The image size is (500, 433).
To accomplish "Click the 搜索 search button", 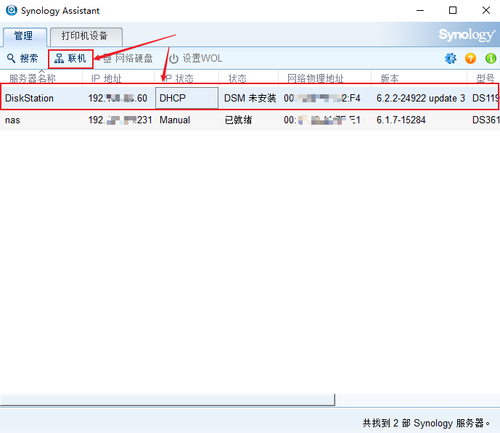I will [x=22, y=58].
